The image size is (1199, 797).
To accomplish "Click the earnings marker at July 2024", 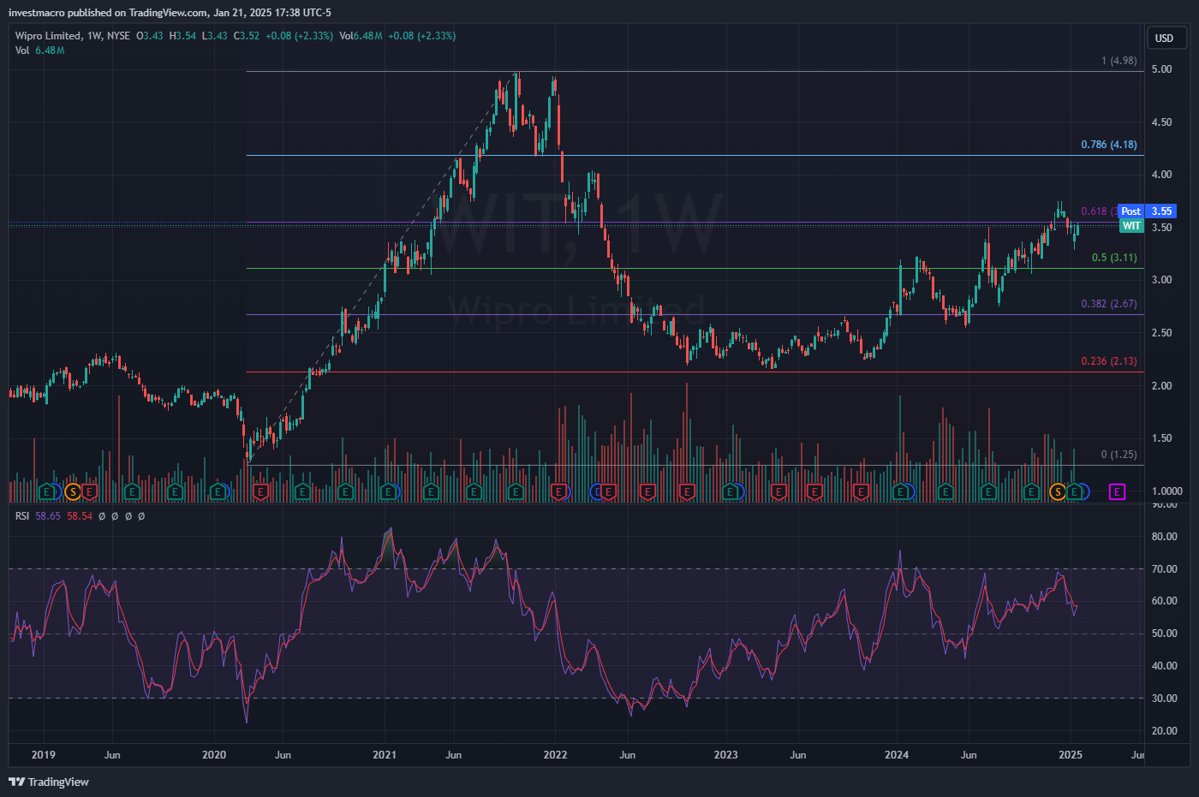I will (988, 491).
